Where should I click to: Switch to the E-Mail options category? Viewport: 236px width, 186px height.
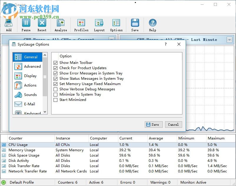[28, 104]
